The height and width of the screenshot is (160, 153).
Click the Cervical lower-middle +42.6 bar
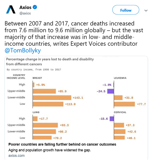[120, 132]
